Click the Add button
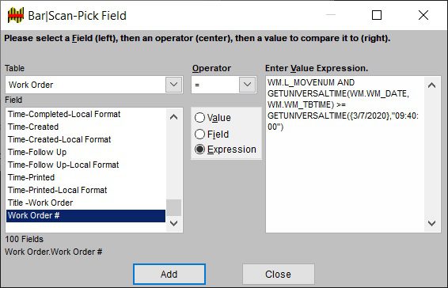The image size is (448, 288). coord(169,274)
